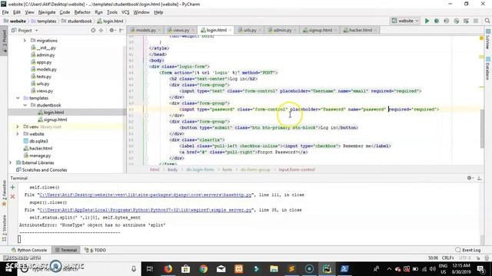
Task: Click the Stop square icon
Action: point(476,21)
